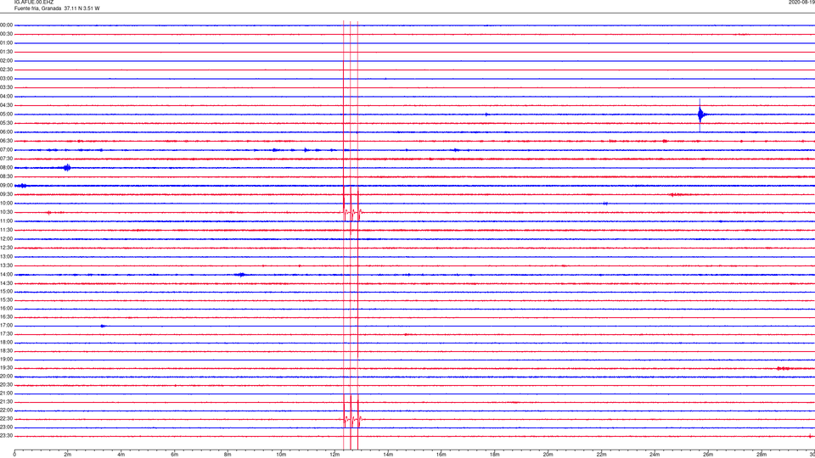Click the large blue seismic event on 05:00 trace

pos(701,114)
